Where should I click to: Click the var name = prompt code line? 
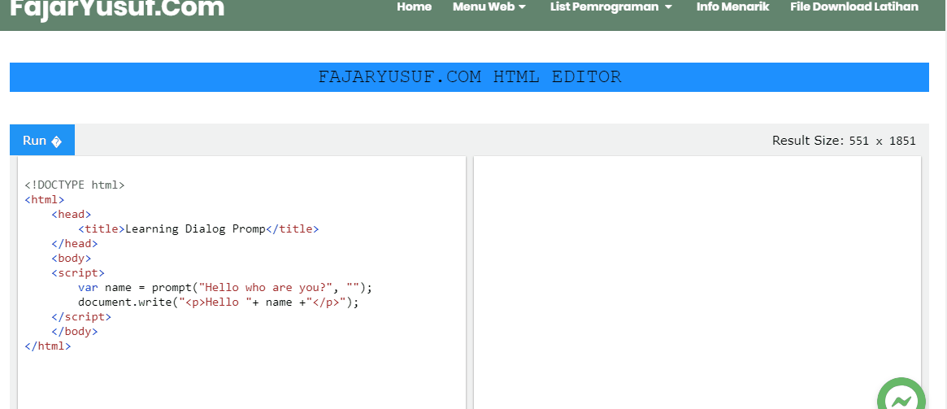[x=225, y=288]
